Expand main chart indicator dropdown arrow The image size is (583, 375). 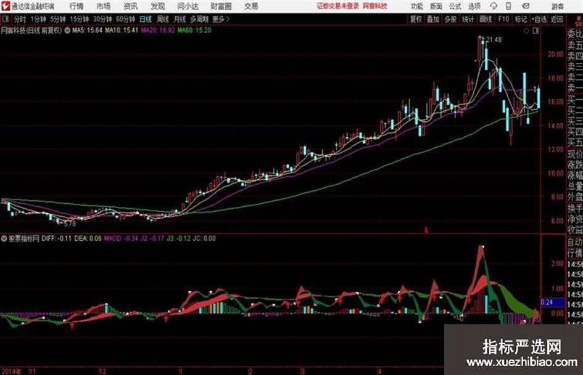(x=67, y=30)
